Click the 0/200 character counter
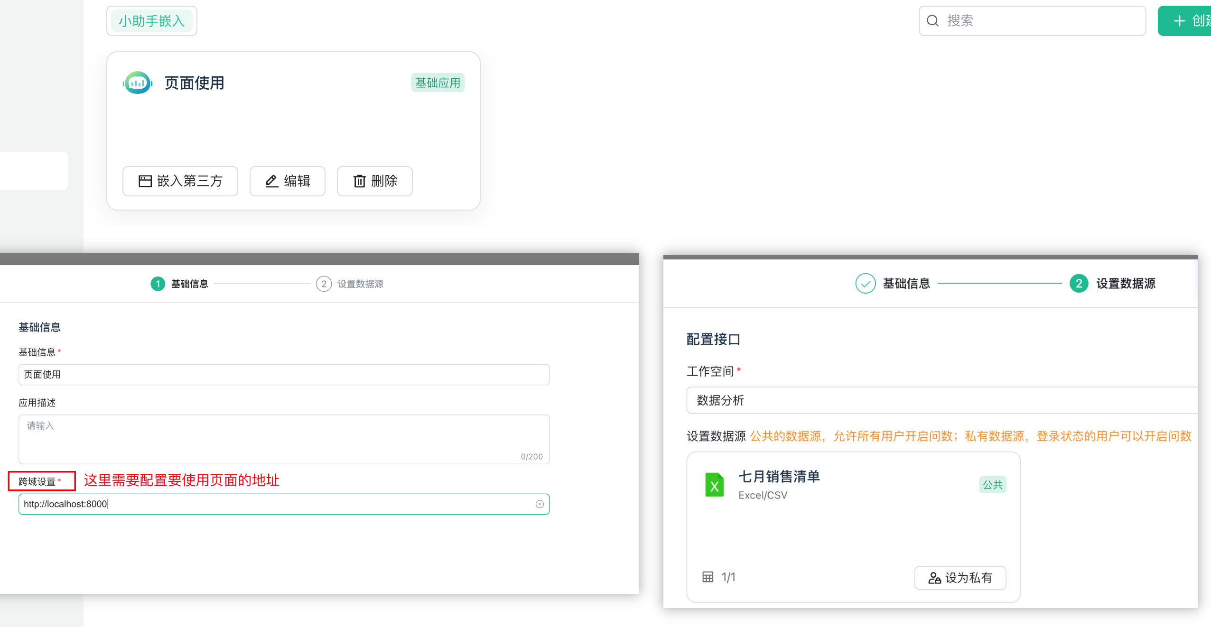 click(x=531, y=457)
